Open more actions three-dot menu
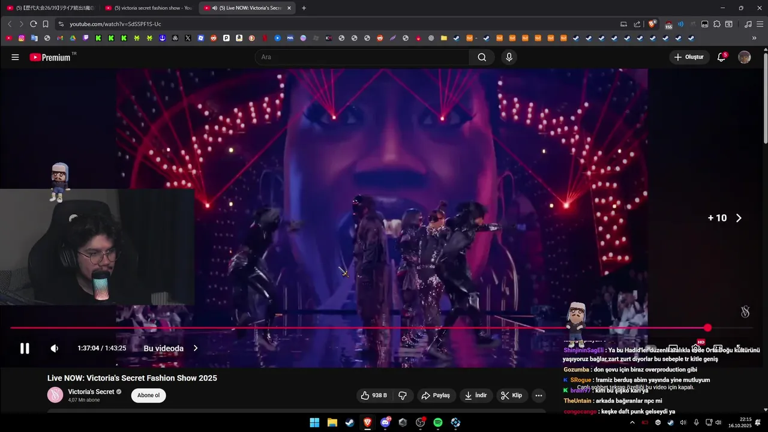Viewport: 768px width, 432px height. click(538, 395)
